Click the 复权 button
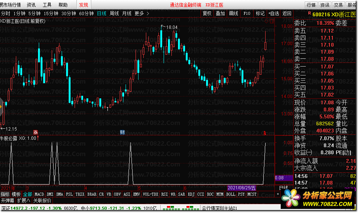This screenshot has height=213, width=359. [x=207, y=14]
